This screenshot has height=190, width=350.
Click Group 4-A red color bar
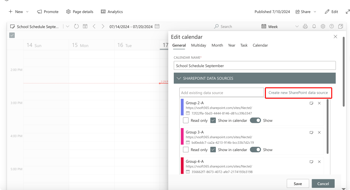click(x=182, y=165)
